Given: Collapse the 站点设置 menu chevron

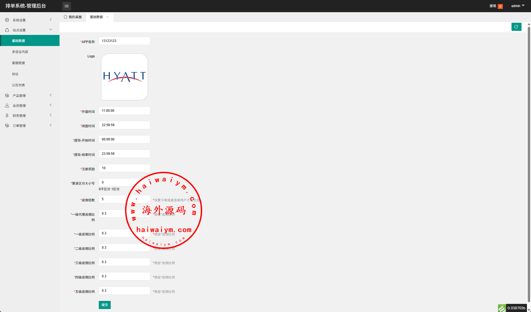Looking at the screenshot, I should tap(51, 29).
